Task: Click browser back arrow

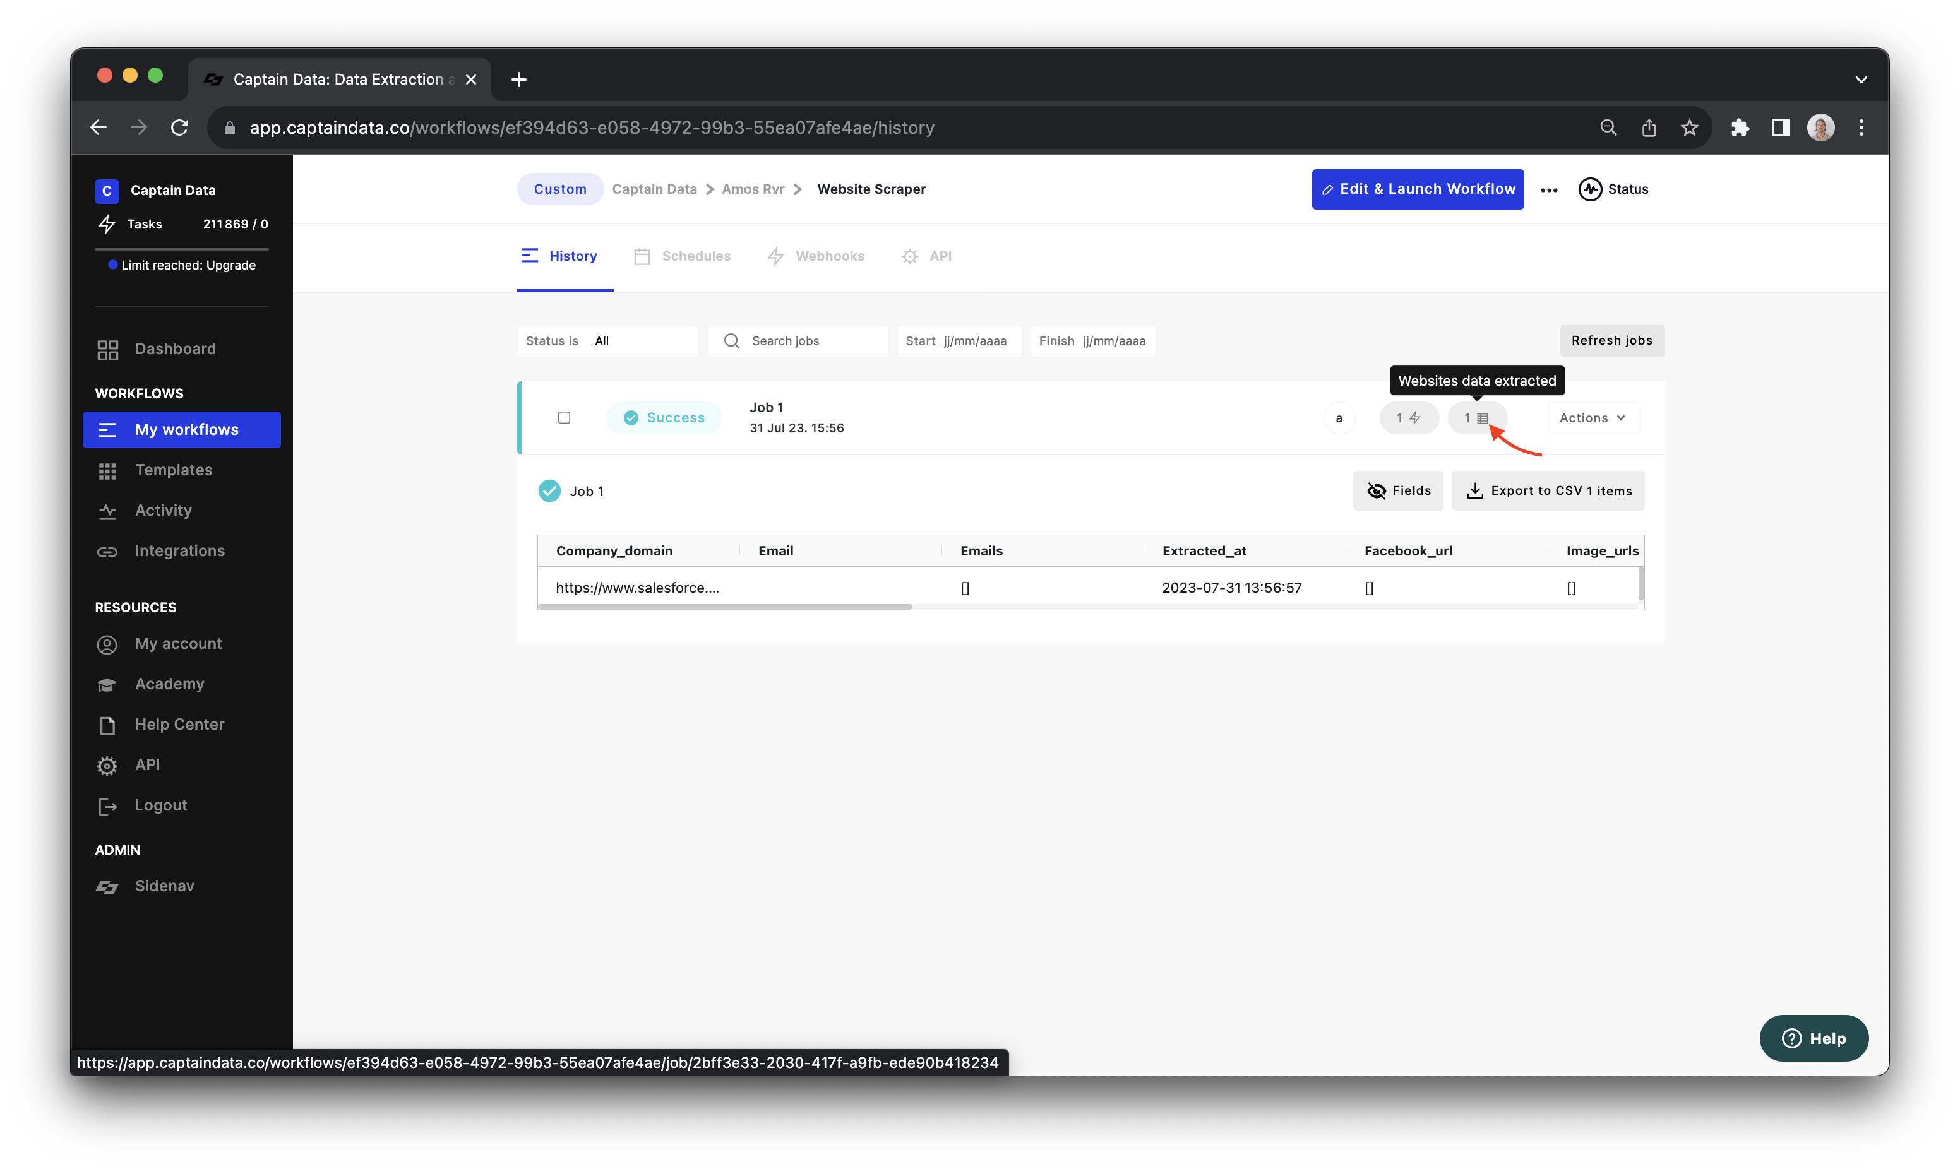Action: click(x=99, y=128)
